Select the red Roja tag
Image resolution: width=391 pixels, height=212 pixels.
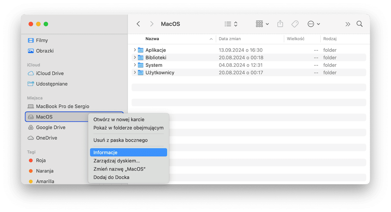pyautogui.click(x=31, y=160)
